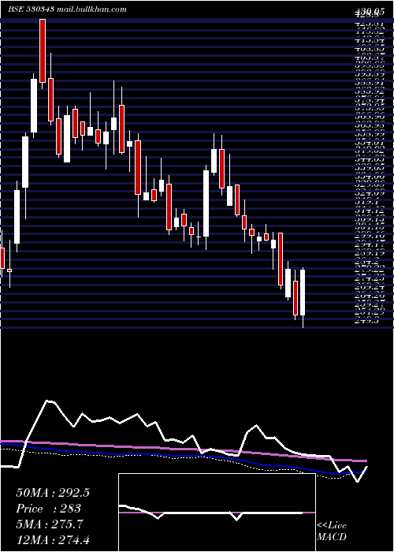The image size is (394, 552).
Task: Click the '<<Live MACD' label
Action: point(332,531)
